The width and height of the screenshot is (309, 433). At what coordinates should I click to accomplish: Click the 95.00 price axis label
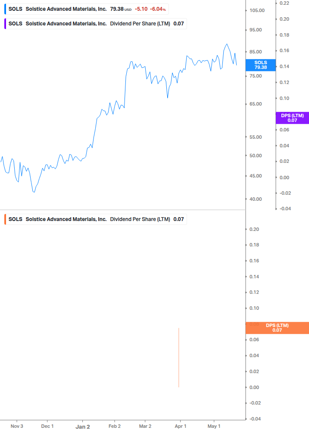pos(256,30)
